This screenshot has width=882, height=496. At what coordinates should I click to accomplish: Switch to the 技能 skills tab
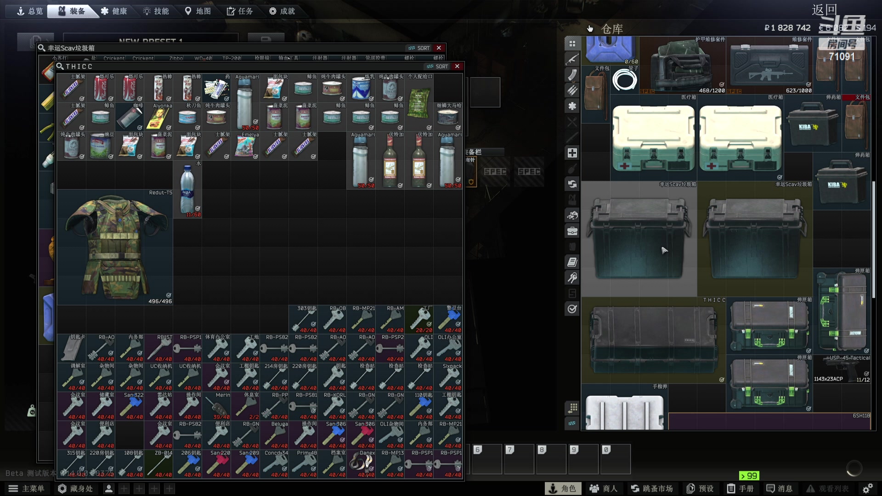(x=156, y=11)
